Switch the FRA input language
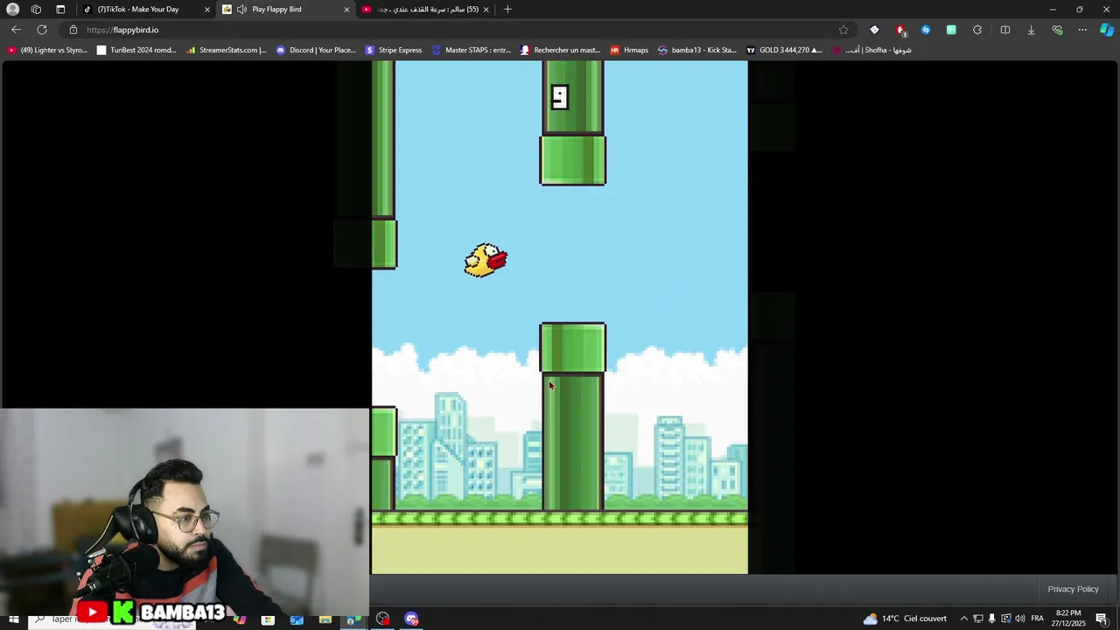The height and width of the screenshot is (630, 1120). pyautogui.click(x=1037, y=619)
